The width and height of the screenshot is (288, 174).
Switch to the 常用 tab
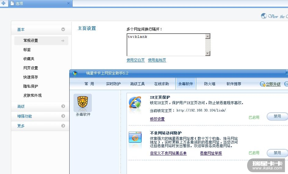coord(89,84)
